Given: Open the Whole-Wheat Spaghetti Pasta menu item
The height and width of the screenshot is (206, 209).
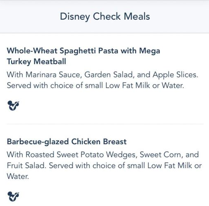Looking at the screenshot, I should pos(84,56).
